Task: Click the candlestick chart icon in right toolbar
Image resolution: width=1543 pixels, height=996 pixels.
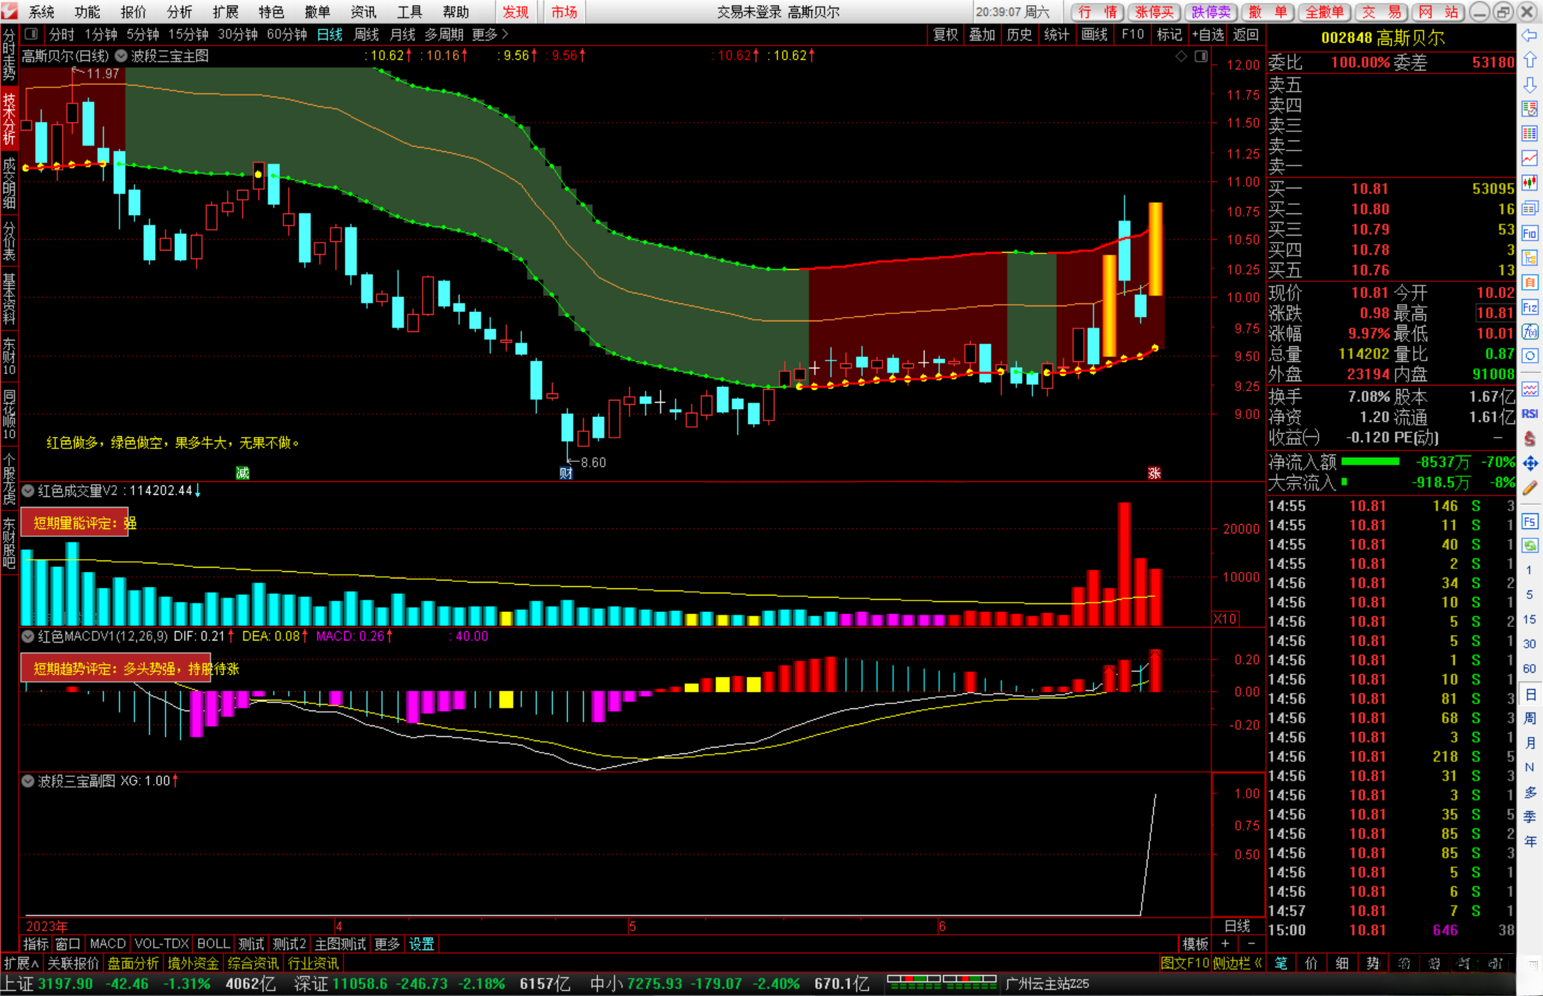Action: (1529, 183)
